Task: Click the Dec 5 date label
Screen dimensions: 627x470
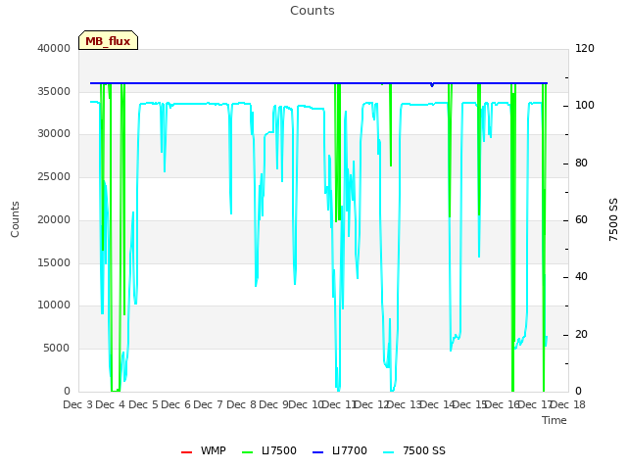Action: click(144, 404)
